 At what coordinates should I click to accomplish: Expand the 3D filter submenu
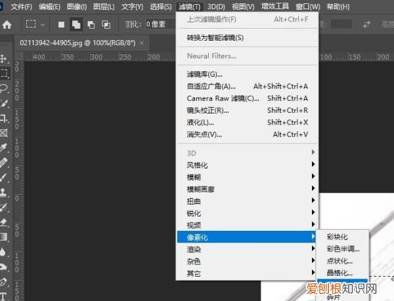[x=248, y=153]
